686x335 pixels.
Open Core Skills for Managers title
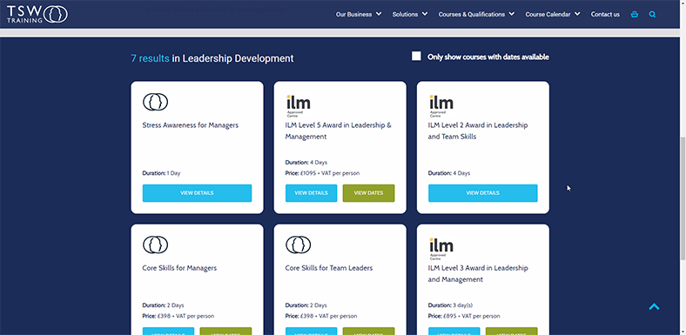point(179,268)
